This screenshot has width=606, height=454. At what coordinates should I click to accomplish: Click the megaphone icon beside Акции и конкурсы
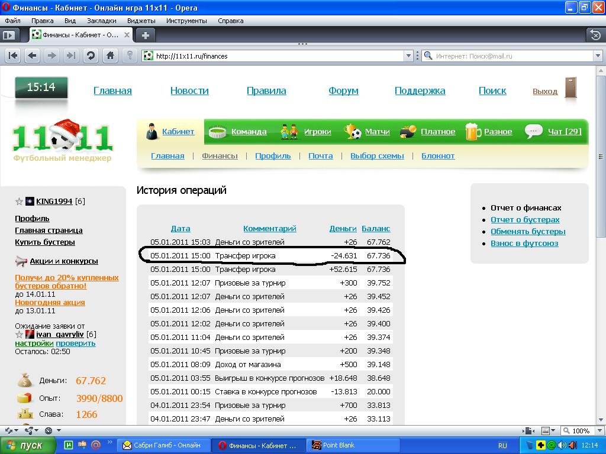[x=21, y=261]
